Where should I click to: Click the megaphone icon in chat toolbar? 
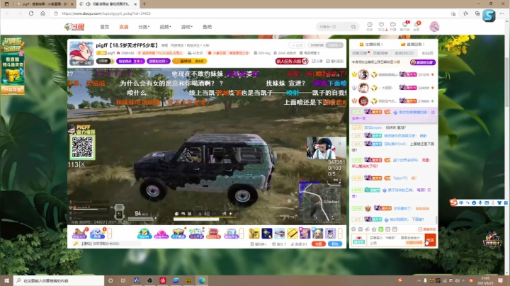click(367, 229)
